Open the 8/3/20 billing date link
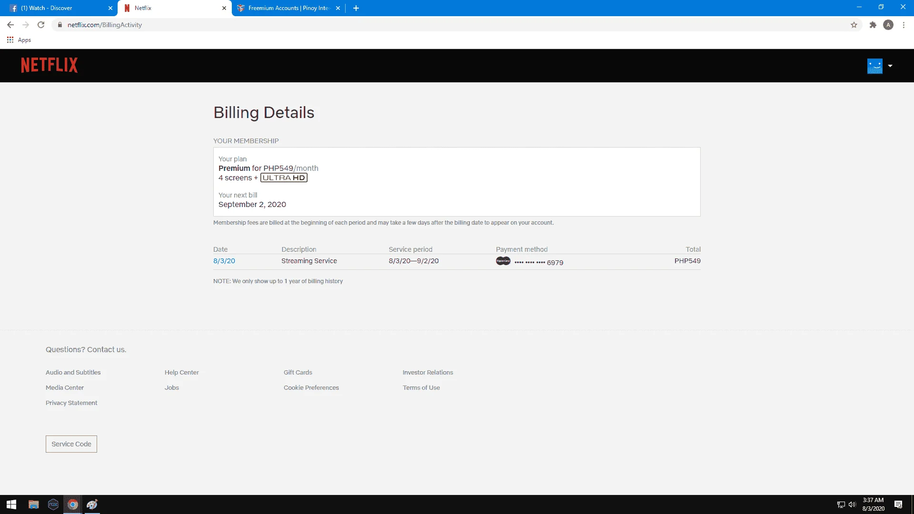This screenshot has width=914, height=514. (x=224, y=261)
